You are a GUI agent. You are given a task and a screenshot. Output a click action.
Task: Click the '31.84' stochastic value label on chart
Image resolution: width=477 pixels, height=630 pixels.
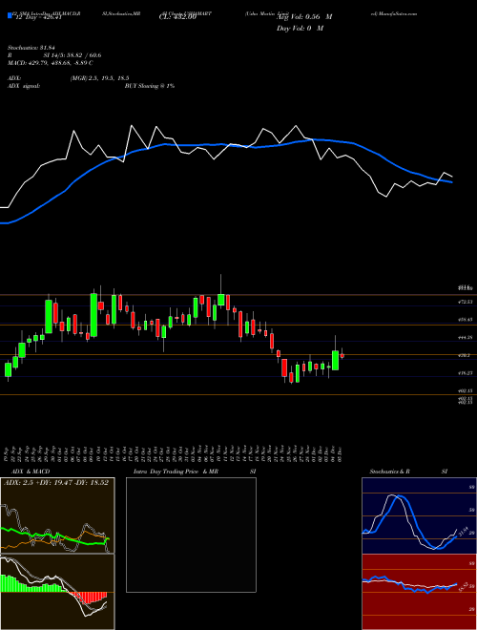pos(462,531)
